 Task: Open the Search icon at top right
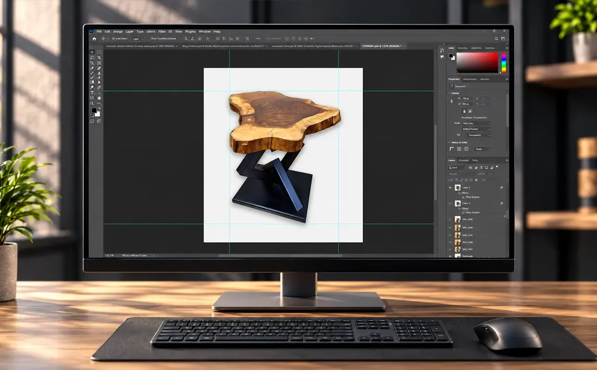pos(496,39)
